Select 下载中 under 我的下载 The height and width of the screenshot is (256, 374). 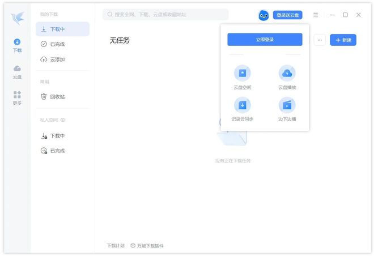(62, 29)
